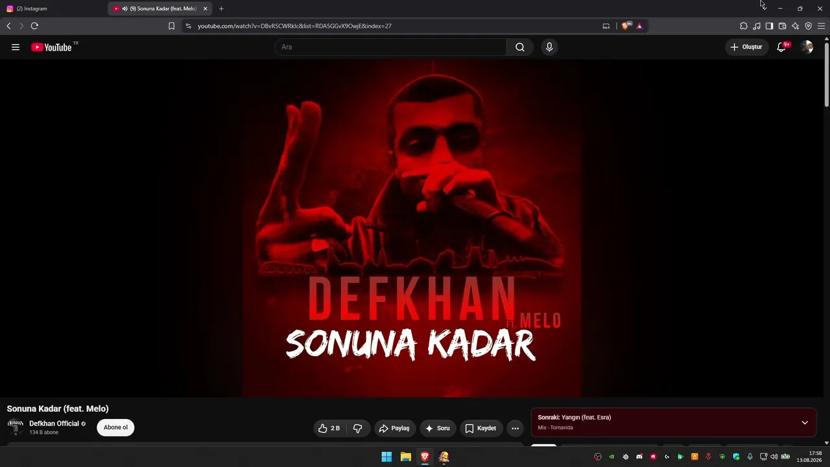Open File Explorer from the taskbar
The image size is (830, 467).
[406, 457]
